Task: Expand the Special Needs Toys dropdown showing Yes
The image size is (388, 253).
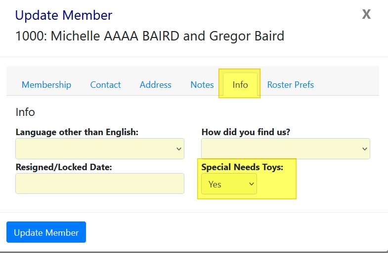Action: click(229, 184)
